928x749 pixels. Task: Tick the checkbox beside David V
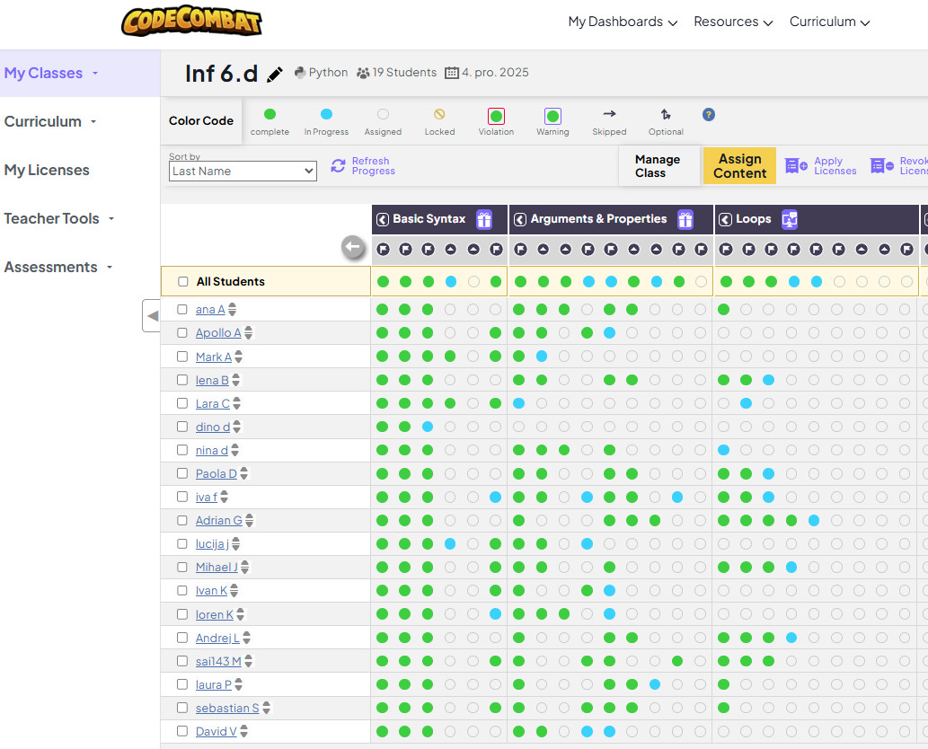182,731
